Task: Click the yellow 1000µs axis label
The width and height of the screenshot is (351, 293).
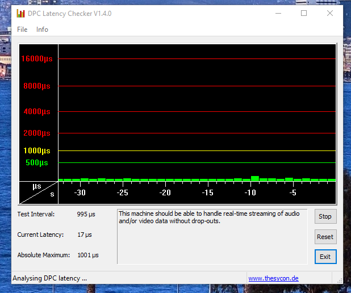Action: click(37, 150)
